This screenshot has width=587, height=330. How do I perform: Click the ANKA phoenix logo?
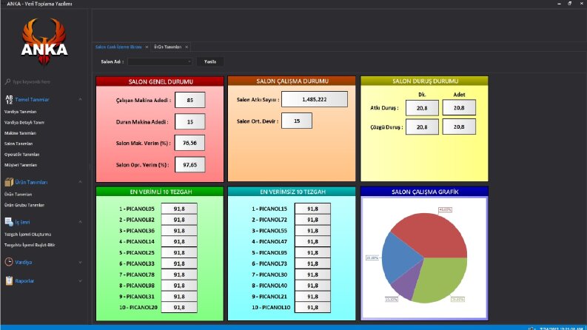[x=44, y=42]
